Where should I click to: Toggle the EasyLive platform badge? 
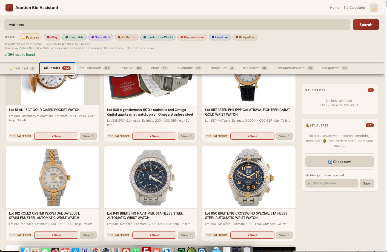pyautogui.click(x=220, y=37)
